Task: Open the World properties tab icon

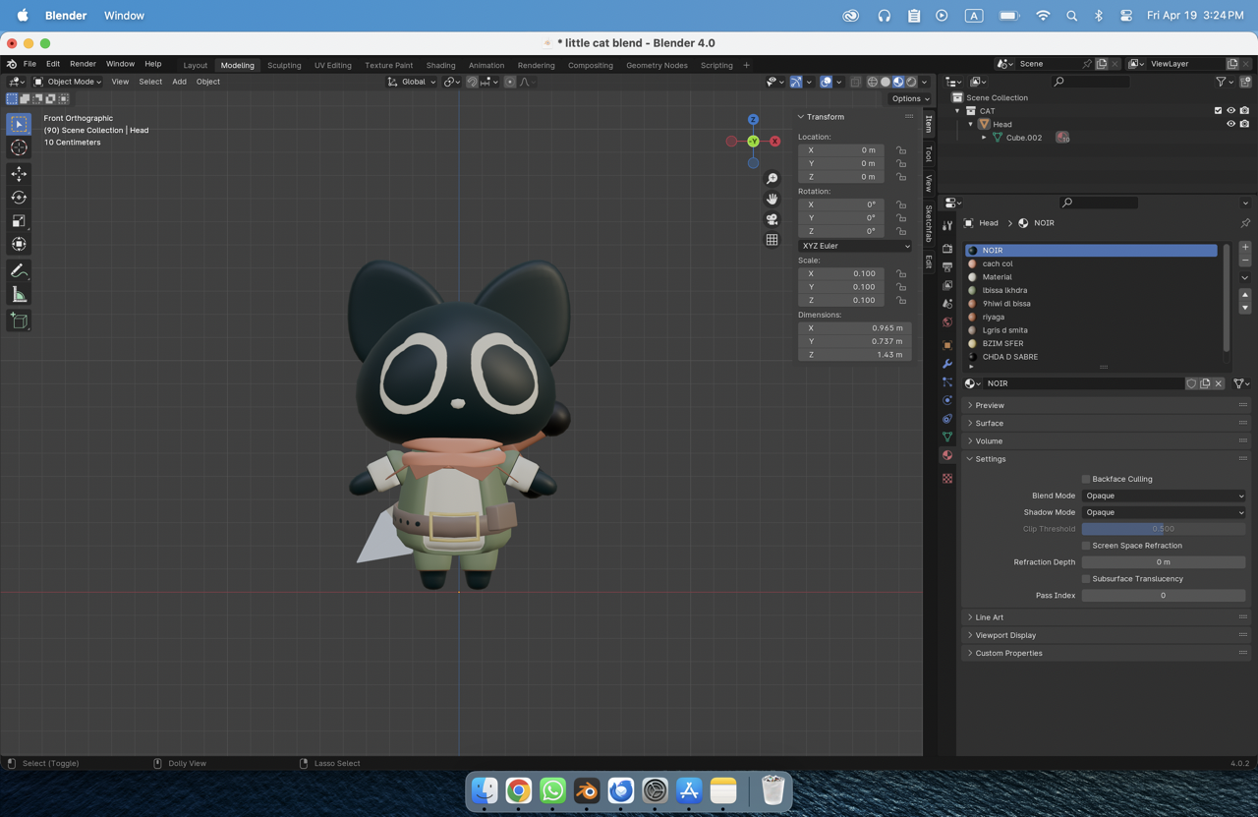Action: [x=947, y=322]
